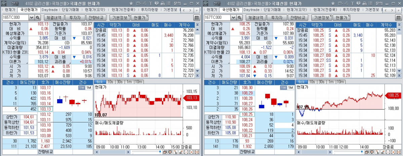Click the zoom in icon under right chart

393,152
